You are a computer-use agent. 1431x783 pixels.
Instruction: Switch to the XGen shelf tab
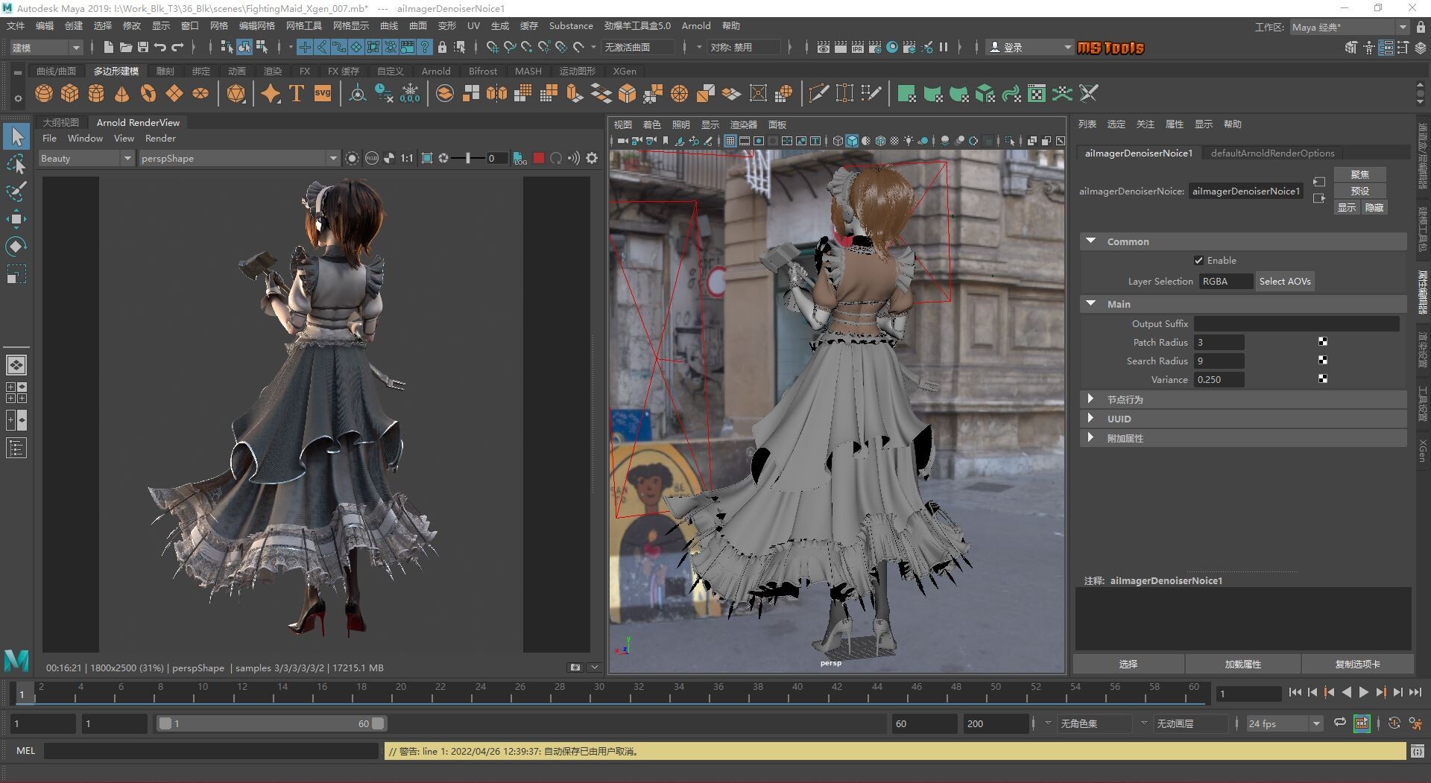point(624,71)
